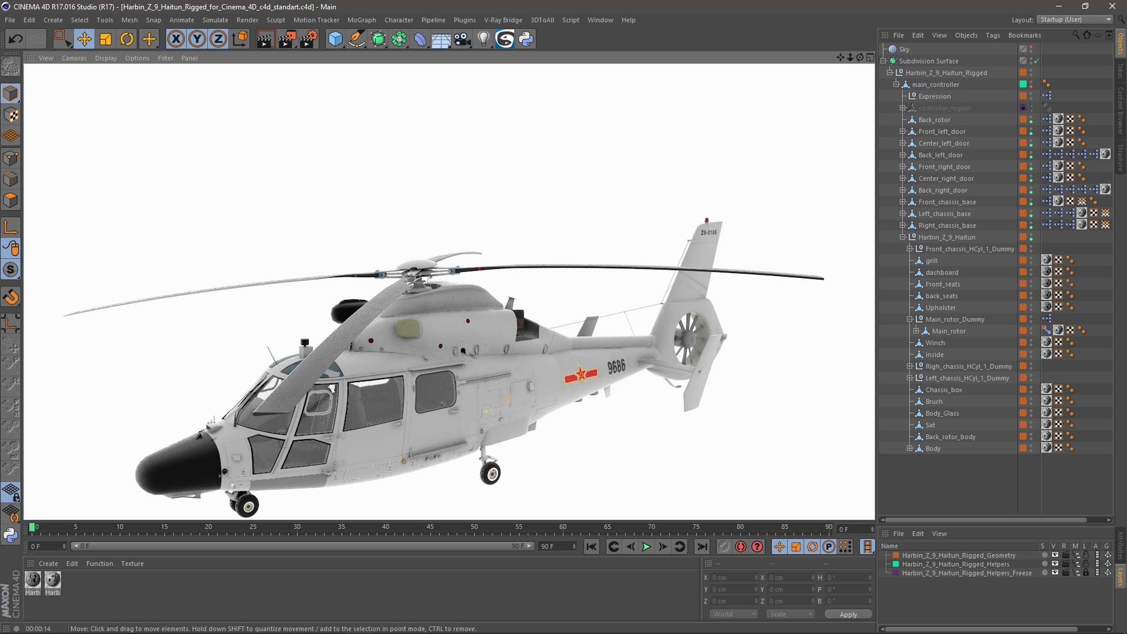Click layer color swatch of main_controller
Image resolution: width=1127 pixels, height=634 pixels.
pyautogui.click(x=1023, y=85)
